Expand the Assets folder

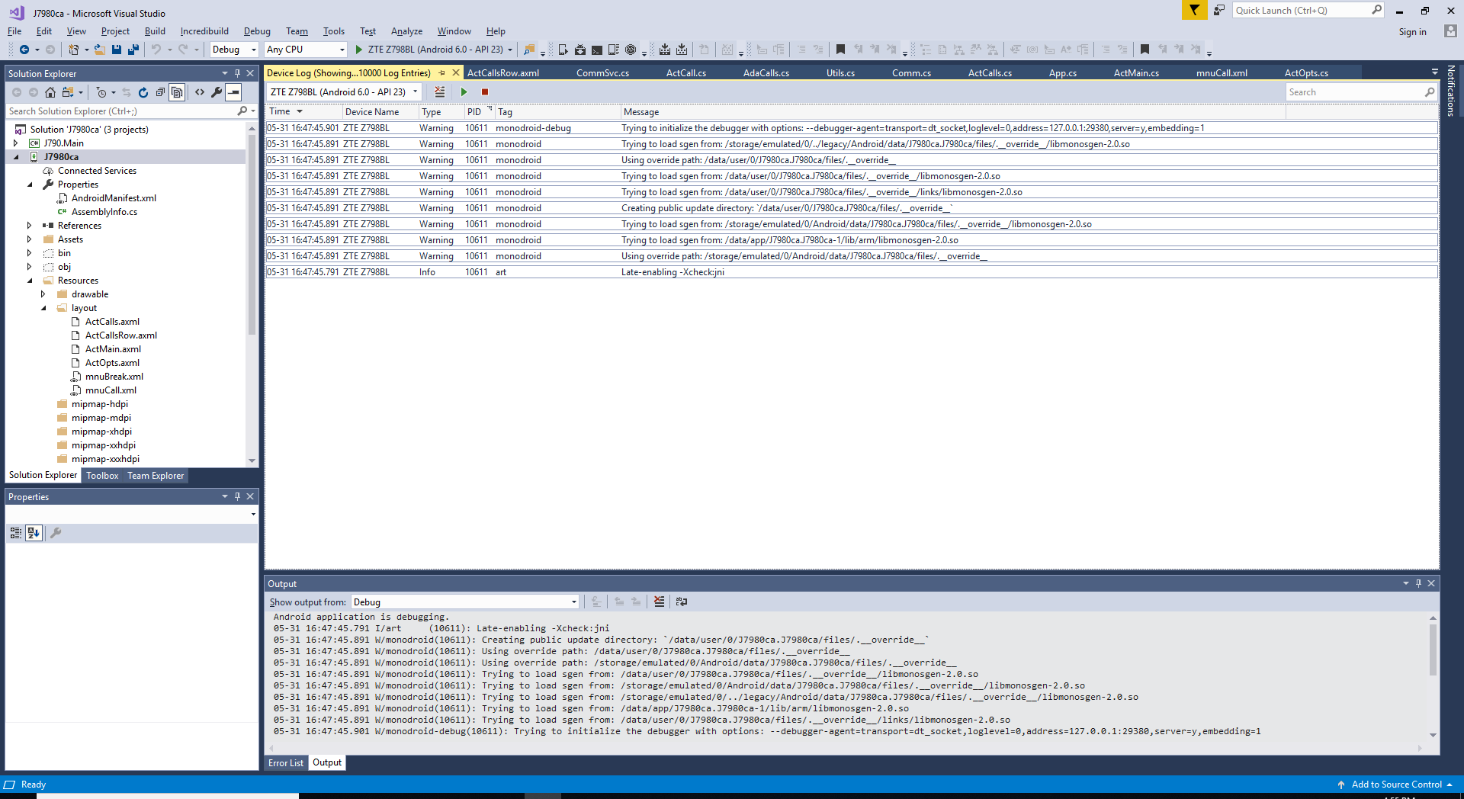[x=30, y=239]
